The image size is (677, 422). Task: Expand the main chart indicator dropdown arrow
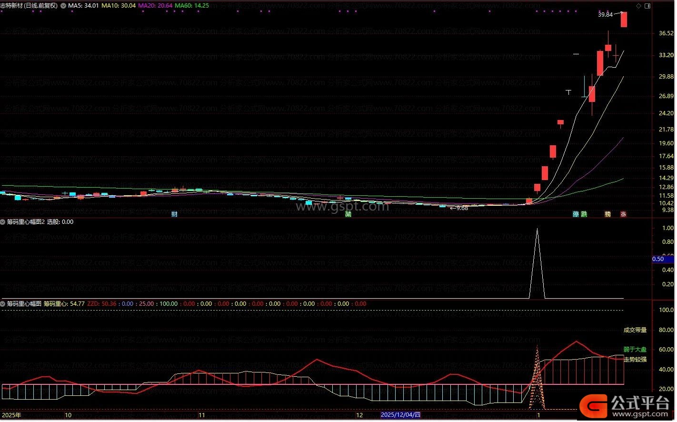click(x=63, y=6)
